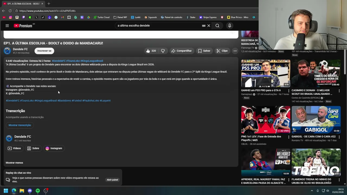The height and width of the screenshot is (195, 347).
Task: Open options for GANHEI um PS5 video
Action: pos(289,91)
